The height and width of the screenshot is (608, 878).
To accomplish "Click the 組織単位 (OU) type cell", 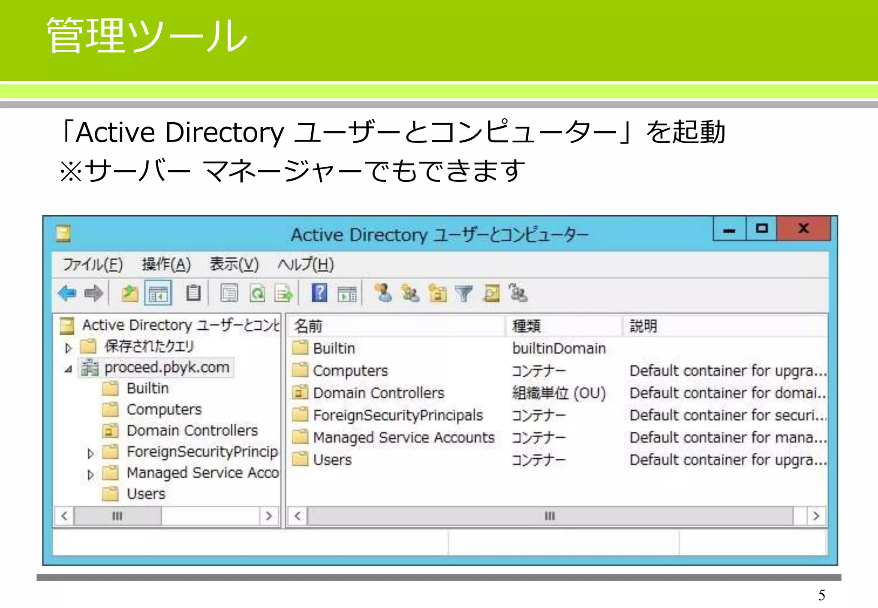I will coord(559,393).
